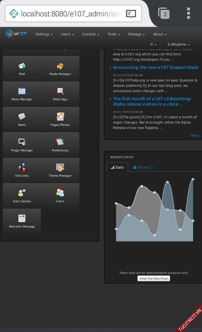The width and height of the screenshot is (202, 332).
Task: Open the Blog4me user dropdown
Action: click(x=178, y=44)
